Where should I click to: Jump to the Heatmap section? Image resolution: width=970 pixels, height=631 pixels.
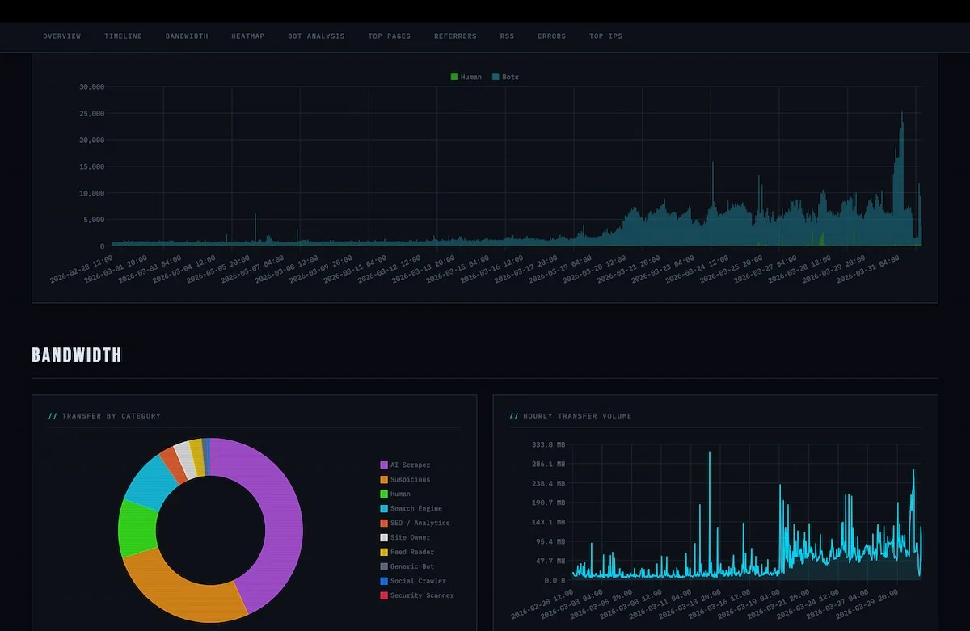coord(247,36)
